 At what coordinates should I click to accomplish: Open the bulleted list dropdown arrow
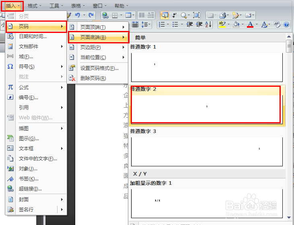[182, 25]
